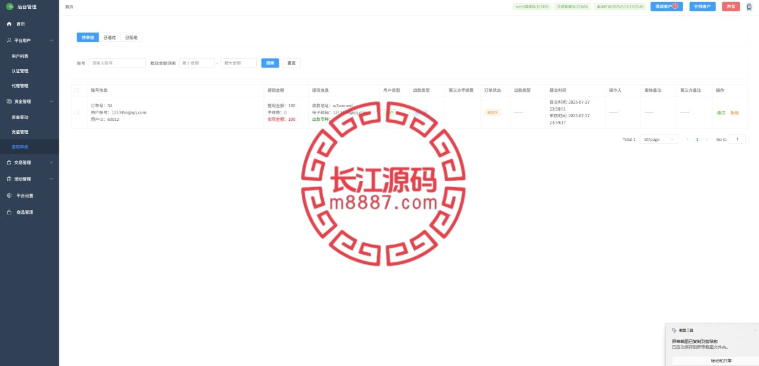Open the snipping notification options (…) menu
Image resolution: width=759 pixels, height=366 pixels.
[755, 330]
